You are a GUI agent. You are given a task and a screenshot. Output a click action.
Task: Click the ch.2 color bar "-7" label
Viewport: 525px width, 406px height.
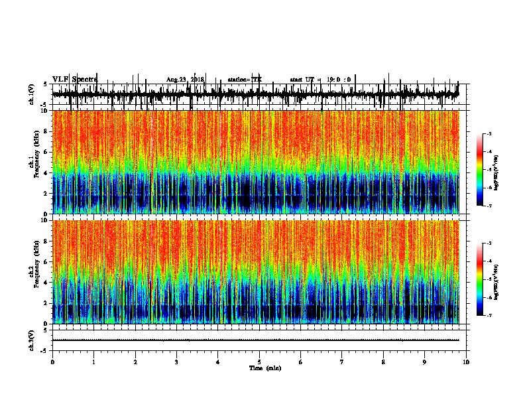(489, 316)
